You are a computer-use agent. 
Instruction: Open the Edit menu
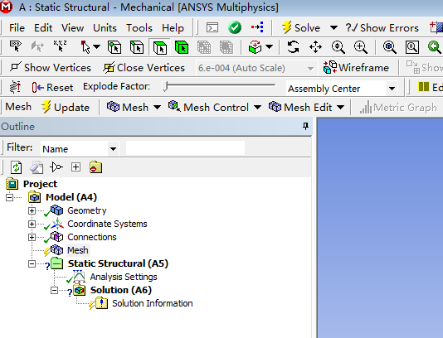(43, 28)
